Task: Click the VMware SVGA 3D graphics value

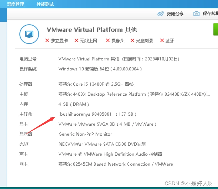Action: pos(107,124)
